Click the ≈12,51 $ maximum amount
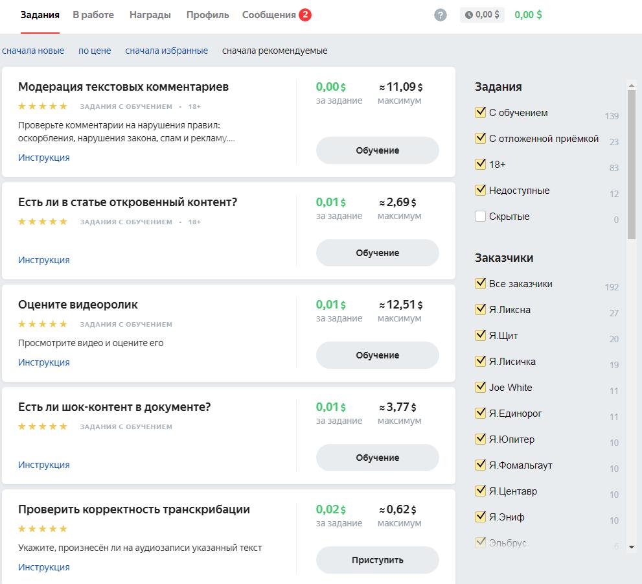Image resolution: width=642 pixels, height=584 pixels. click(x=400, y=305)
